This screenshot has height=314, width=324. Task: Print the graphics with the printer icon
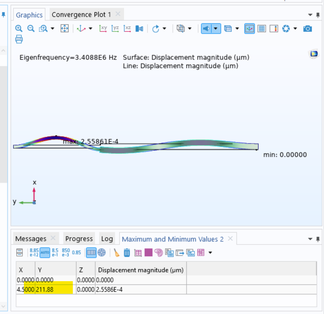click(19, 39)
